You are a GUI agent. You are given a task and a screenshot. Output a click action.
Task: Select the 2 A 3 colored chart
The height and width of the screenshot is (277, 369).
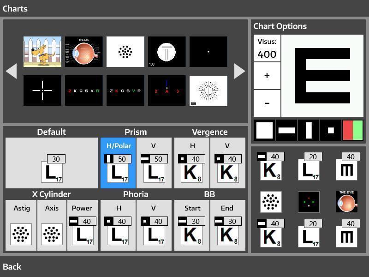tap(167, 90)
